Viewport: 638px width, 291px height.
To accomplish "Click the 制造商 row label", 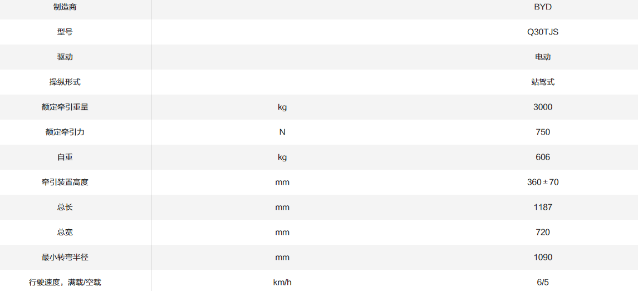I will coord(65,7).
